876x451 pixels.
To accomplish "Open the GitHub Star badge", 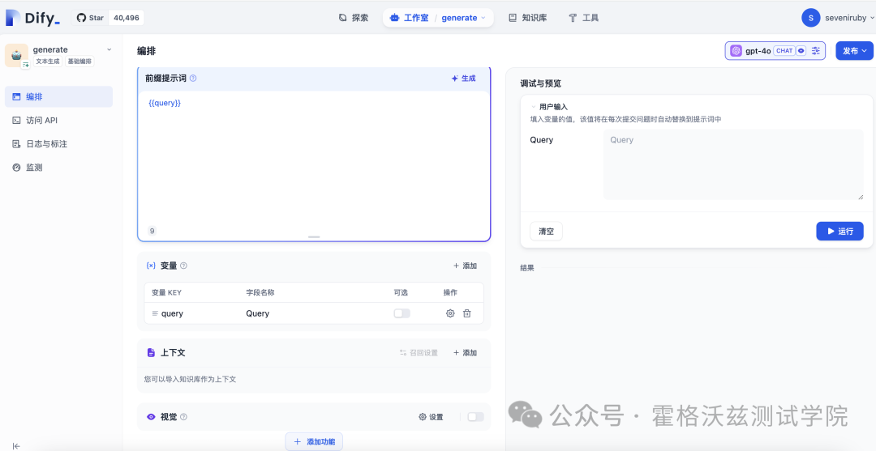I will click(x=90, y=18).
